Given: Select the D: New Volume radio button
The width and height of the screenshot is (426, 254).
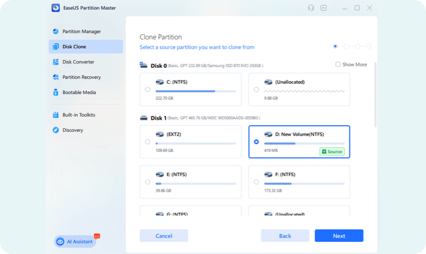Looking at the screenshot, I should pos(256,142).
